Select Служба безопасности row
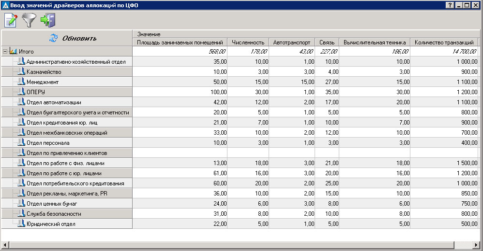483x251 pixels. pos(54,214)
